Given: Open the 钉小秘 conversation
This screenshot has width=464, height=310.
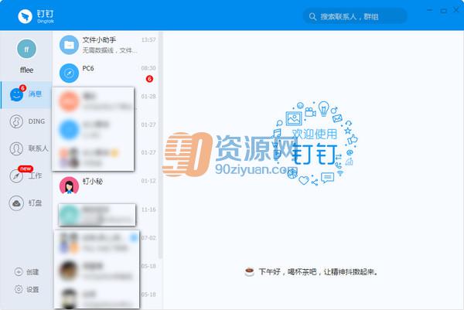Looking at the screenshot, I should (x=107, y=186).
